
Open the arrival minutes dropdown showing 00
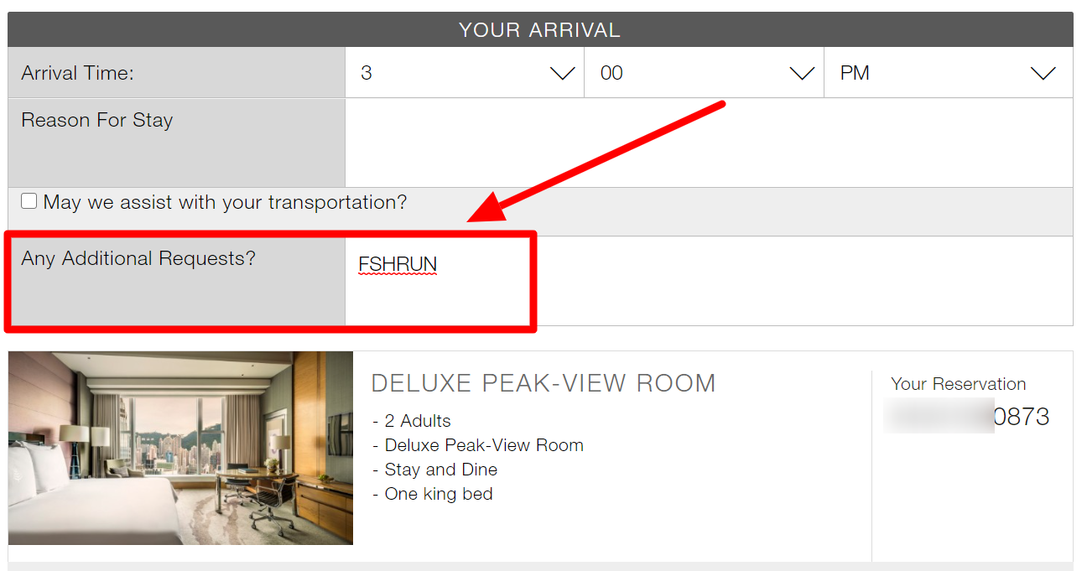point(704,73)
